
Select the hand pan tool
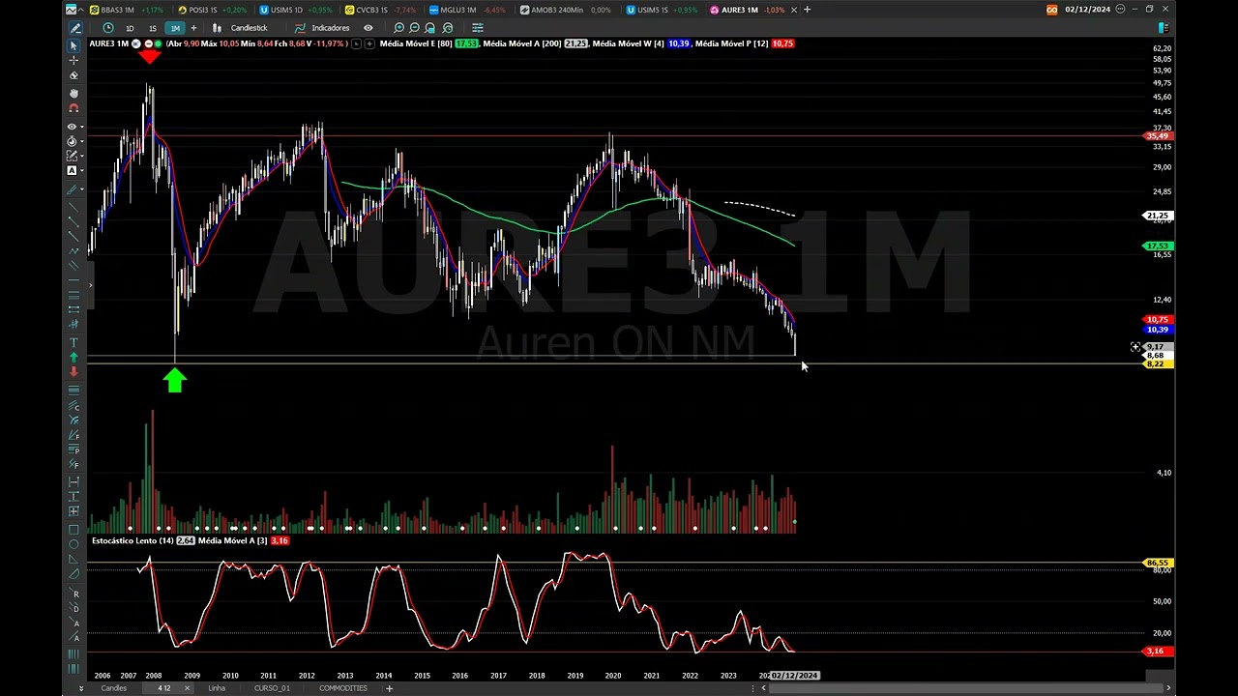click(x=74, y=94)
